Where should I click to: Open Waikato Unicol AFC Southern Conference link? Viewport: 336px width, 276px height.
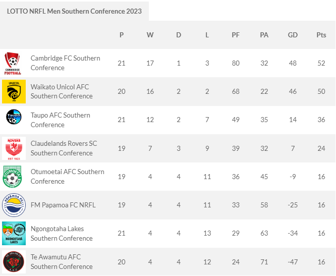(x=62, y=91)
